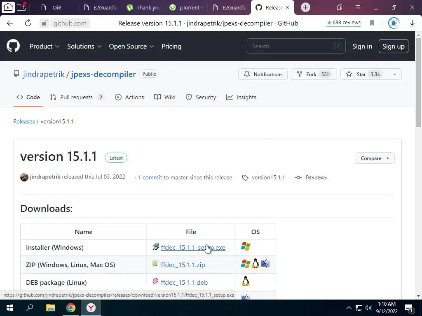The height and width of the screenshot is (316, 422).
Task: Open Pricing page
Action: tap(171, 46)
